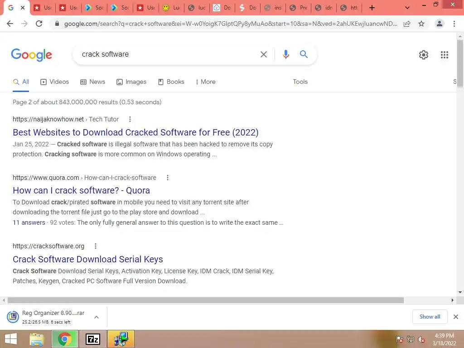Open How can I crack software Quora link
This screenshot has height=348, width=464.
pyautogui.click(x=82, y=190)
